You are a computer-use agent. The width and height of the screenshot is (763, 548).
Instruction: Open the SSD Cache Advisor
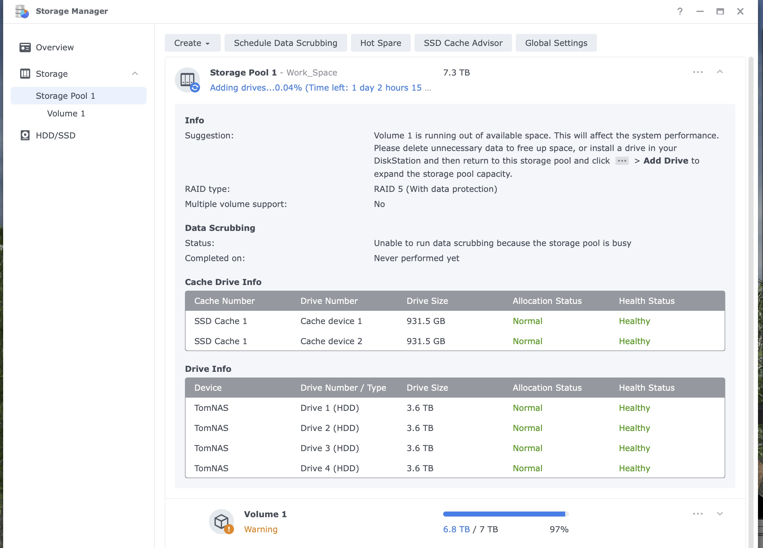pyautogui.click(x=463, y=43)
